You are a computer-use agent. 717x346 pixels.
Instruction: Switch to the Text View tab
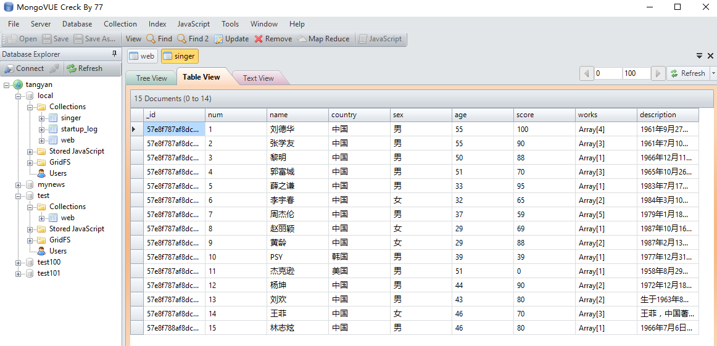[259, 78]
